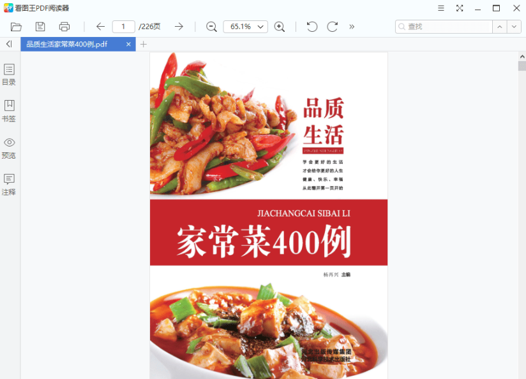Enter fullscreen mode icon
The height and width of the screenshot is (379, 526).
[460, 8]
